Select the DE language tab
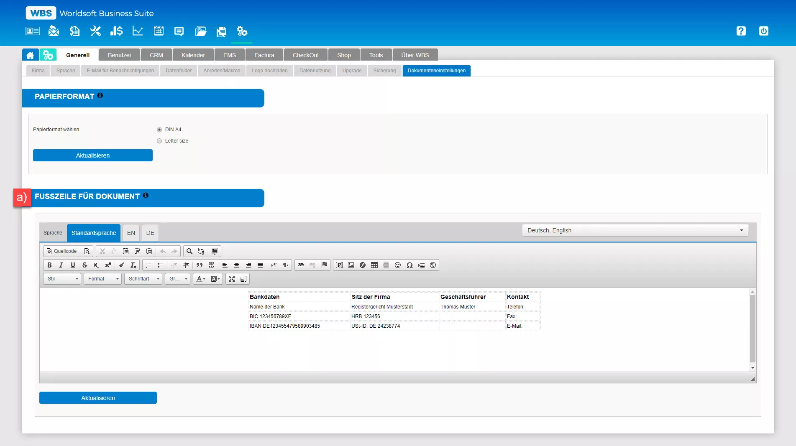The image size is (796, 446). (150, 233)
